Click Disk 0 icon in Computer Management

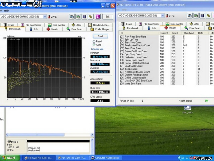click(9, 142)
